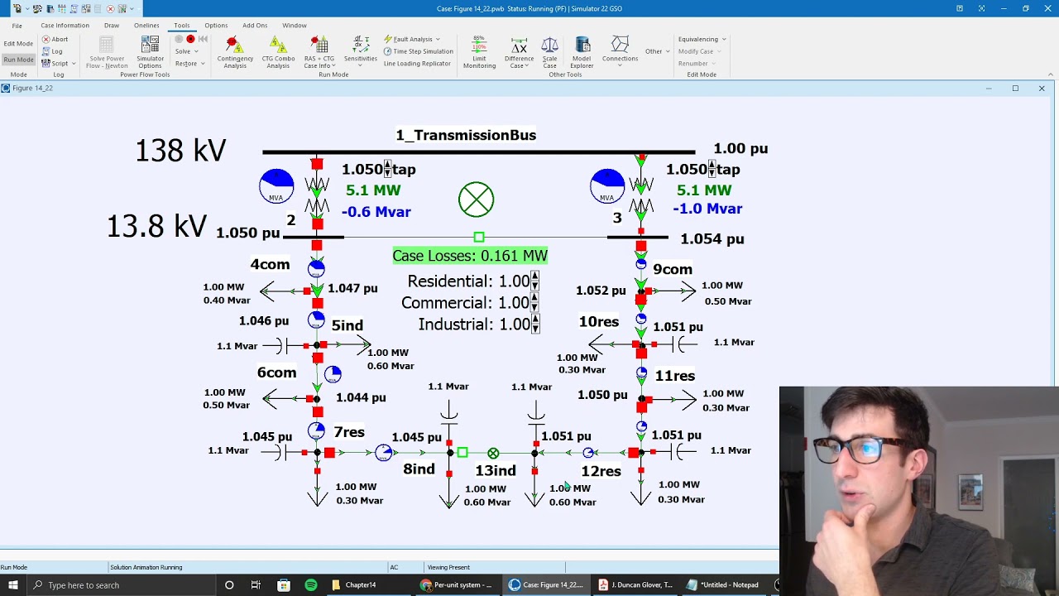Click the Abort button
The image size is (1059, 596).
tap(55, 39)
